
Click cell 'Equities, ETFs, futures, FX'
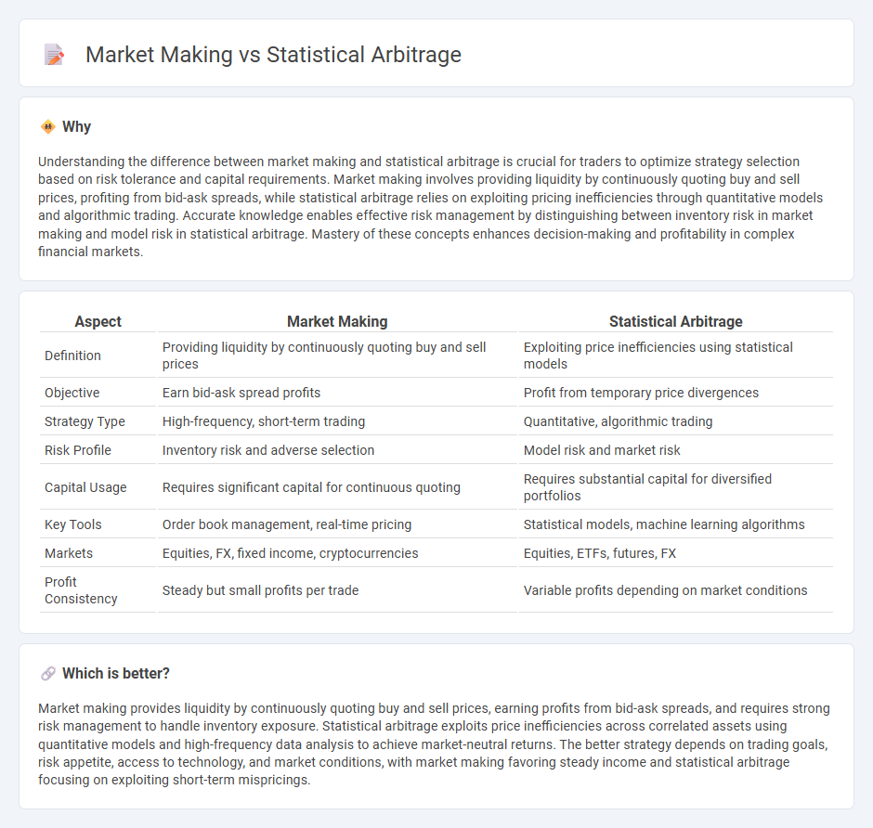tap(676, 553)
